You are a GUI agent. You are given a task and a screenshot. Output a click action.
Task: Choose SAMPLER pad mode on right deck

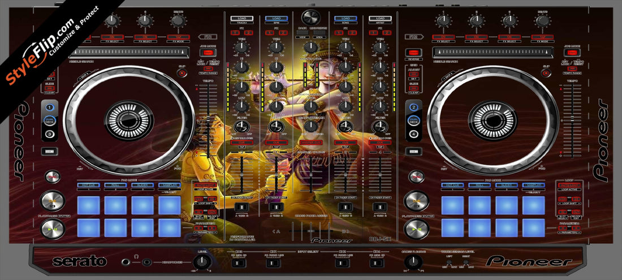point(533,186)
